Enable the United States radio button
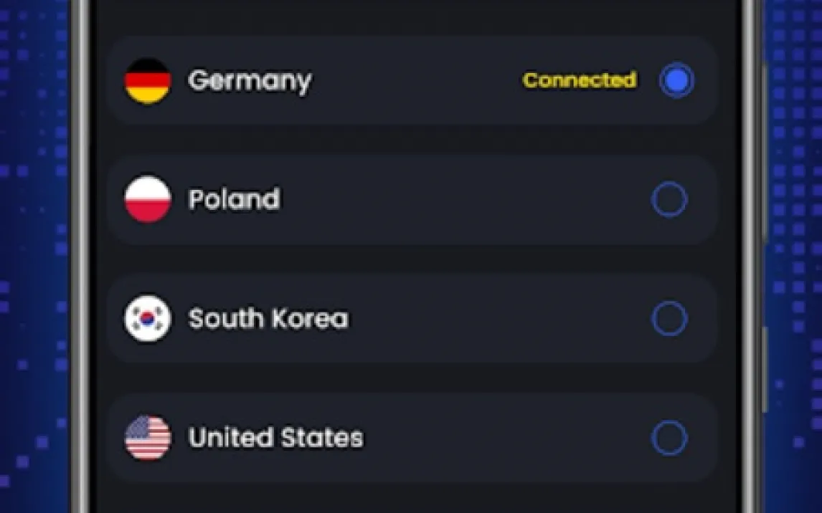The image size is (822, 513). (669, 438)
